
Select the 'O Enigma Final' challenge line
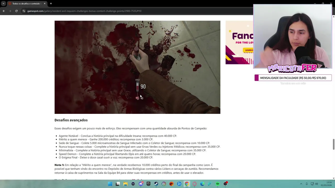(x=106, y=157)
